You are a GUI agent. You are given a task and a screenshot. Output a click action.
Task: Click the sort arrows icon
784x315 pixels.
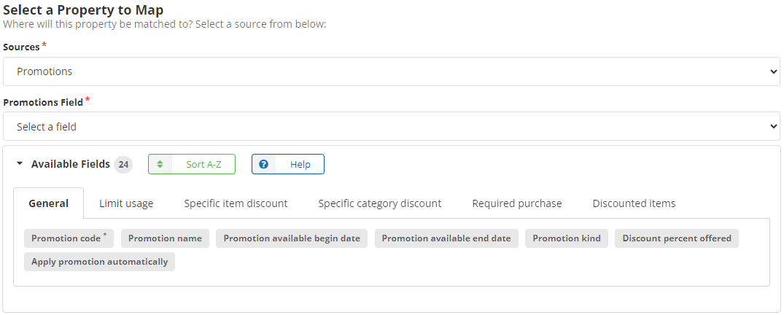click(160, 164)
